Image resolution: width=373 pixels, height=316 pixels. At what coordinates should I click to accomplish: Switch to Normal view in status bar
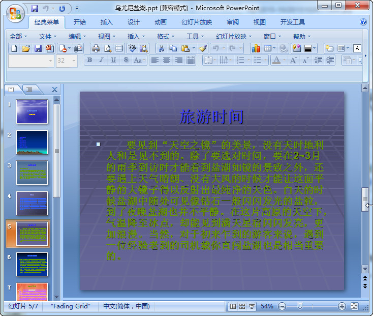click(233, 306)
